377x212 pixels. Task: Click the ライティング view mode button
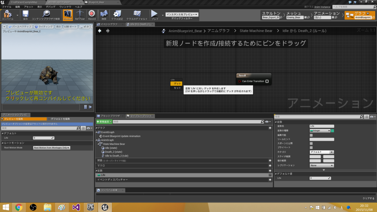coord(43,26)
